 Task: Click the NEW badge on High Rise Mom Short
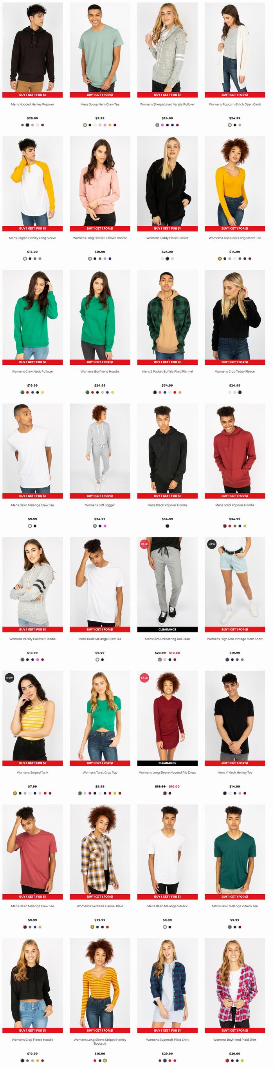coord(211,544)
